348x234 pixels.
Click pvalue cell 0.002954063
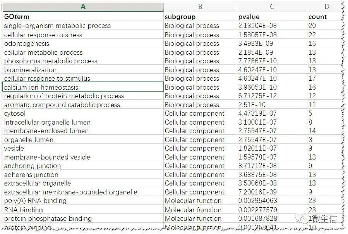point(272,201)
